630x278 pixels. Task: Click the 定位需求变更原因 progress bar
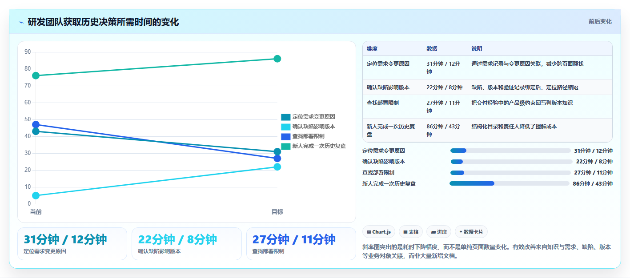click(x=510, y=151)
